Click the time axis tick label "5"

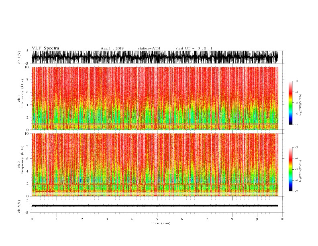157,219
